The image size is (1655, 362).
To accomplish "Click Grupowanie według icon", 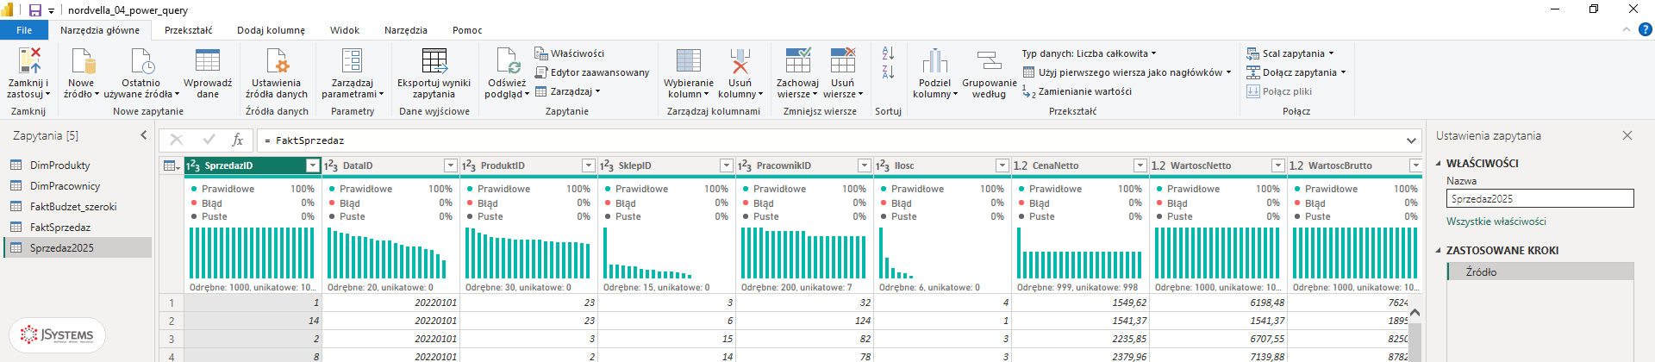I will coord(989,60).
